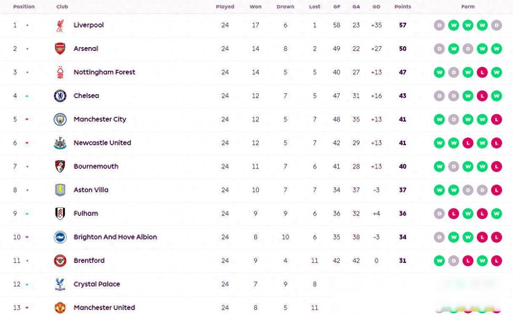This screenshot has height=315, width=513.
Task: Click the Newcastle United crest icon
Action: tap(60, 143)
